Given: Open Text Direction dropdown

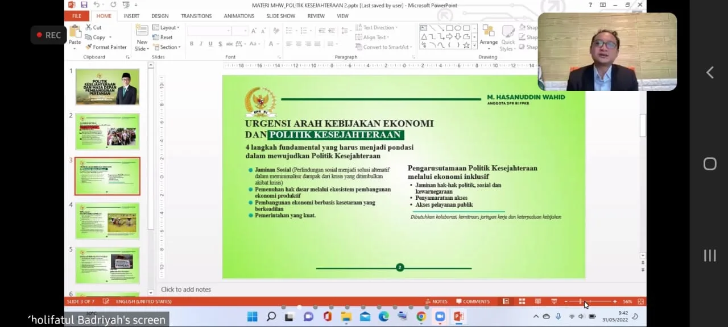Looking at the screenshot, I should [378, 27].
